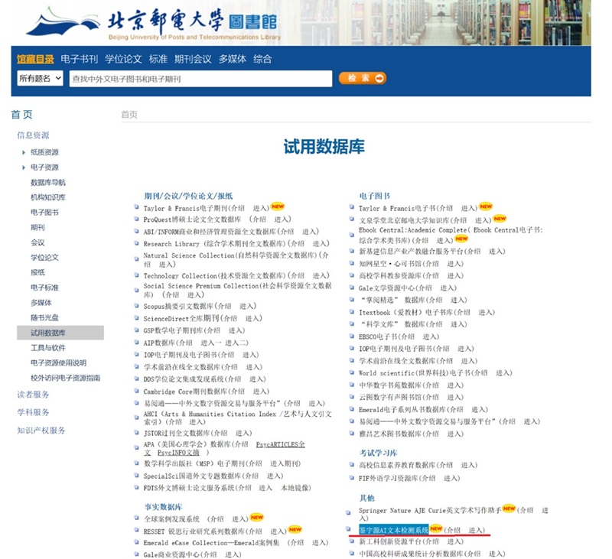The image size is (612, 559).
Task: Click 进入 for JSTOR过刊全文数据库
Action: coord(243,433)
